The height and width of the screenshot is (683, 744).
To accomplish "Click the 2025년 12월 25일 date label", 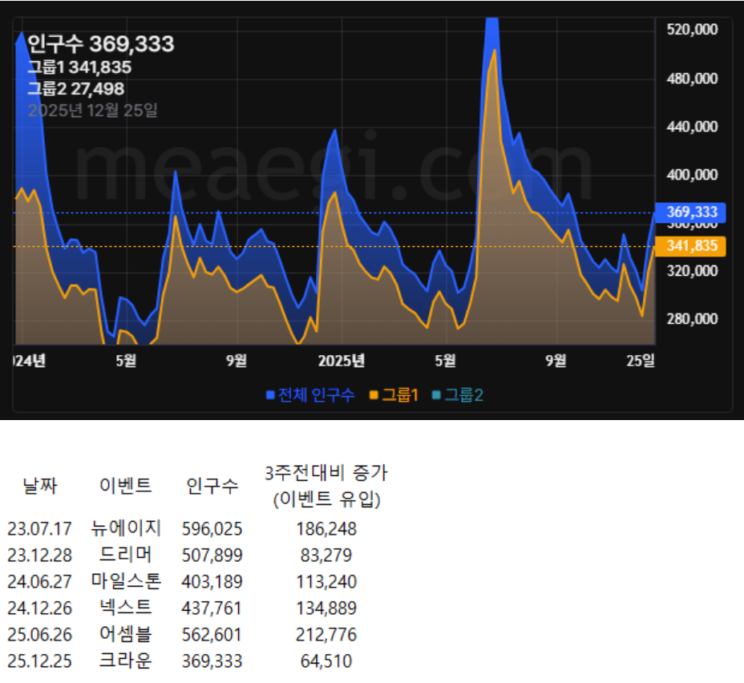I will click(x=92, y=111).
